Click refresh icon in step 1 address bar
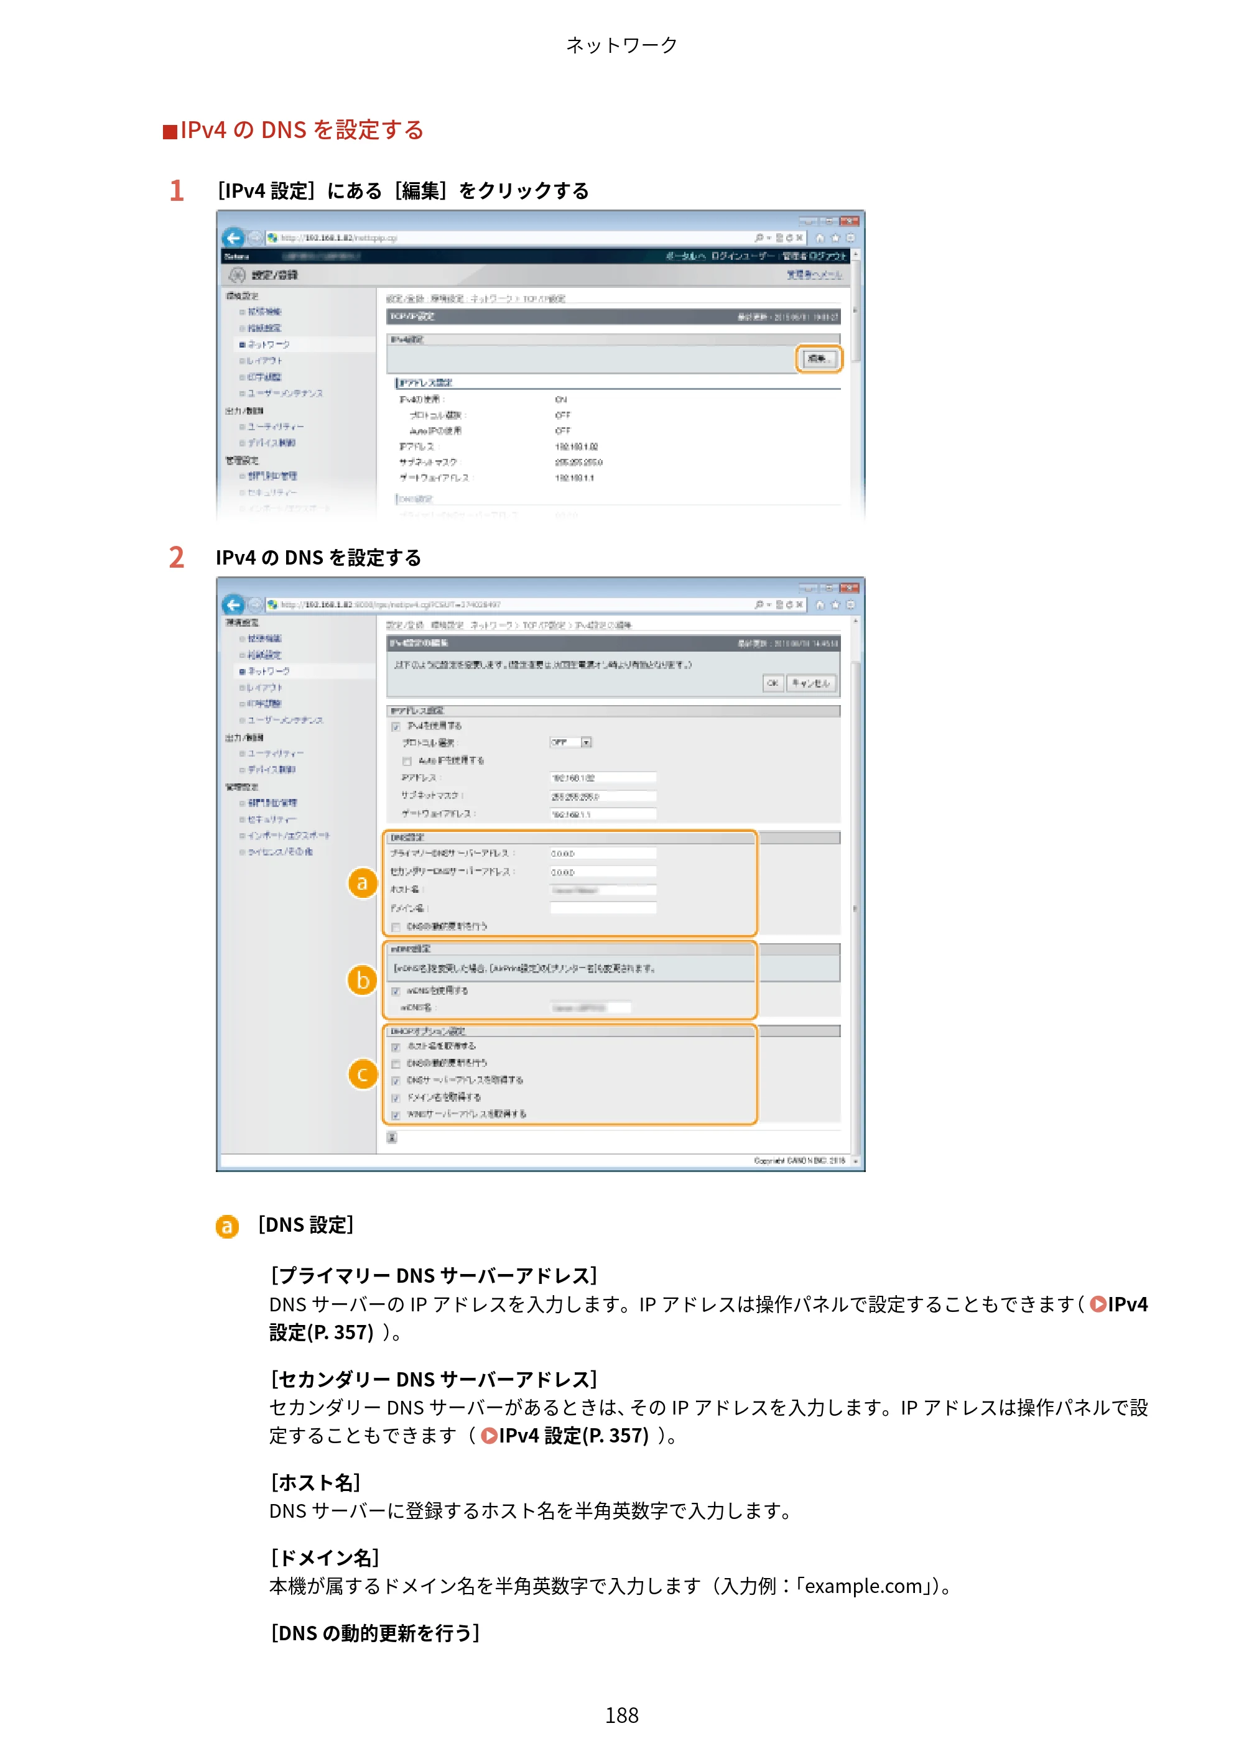1244x1759 pixels. coord(789,238)
